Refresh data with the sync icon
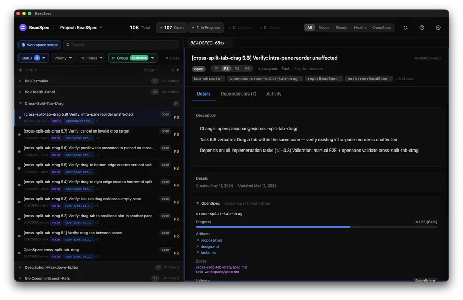The height and width of the screenshot is (300, 463). pyautogui.click(x=405, y=27)
